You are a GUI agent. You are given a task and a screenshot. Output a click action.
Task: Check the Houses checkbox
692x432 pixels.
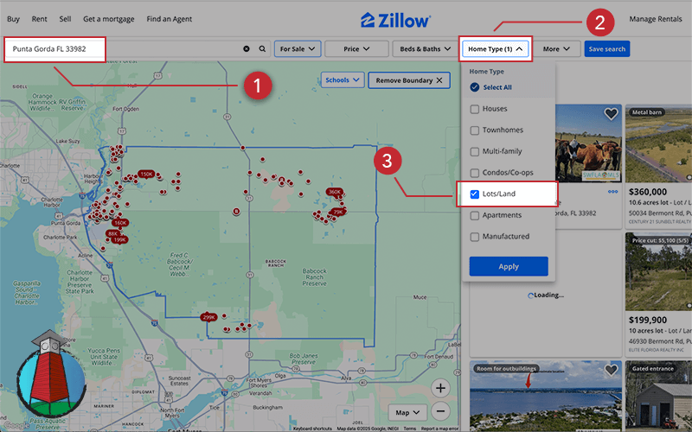[x=474, y=109]
